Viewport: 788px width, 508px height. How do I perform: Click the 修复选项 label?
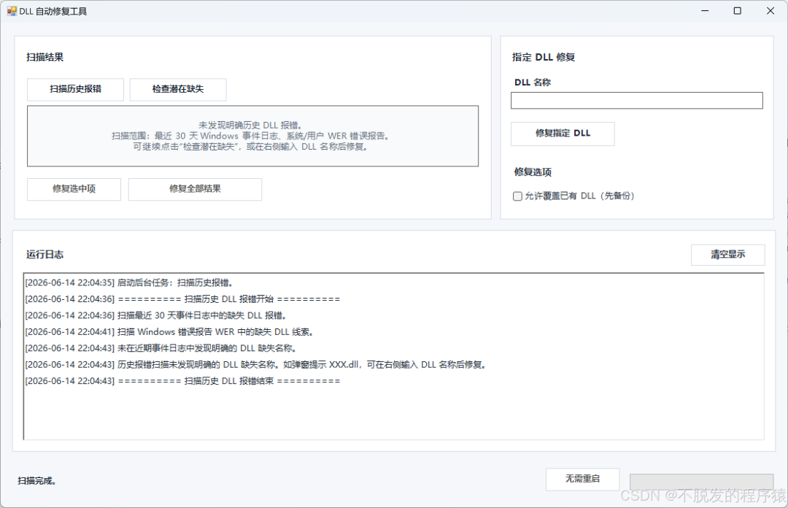point(533,172)
